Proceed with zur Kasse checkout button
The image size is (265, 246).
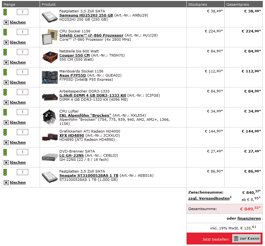pyautogui.click(x=247, y=239)
